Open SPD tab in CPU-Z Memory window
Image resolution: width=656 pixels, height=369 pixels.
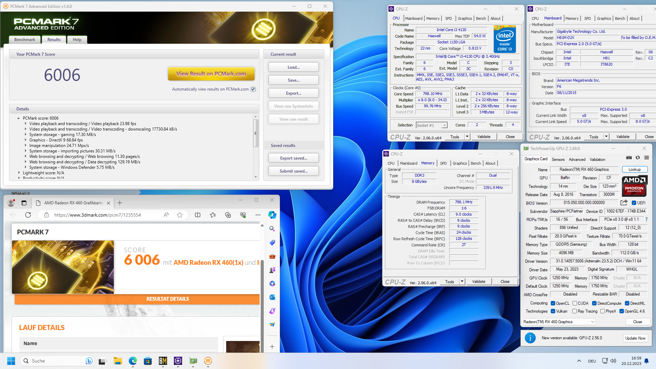[x=443, y=163]
